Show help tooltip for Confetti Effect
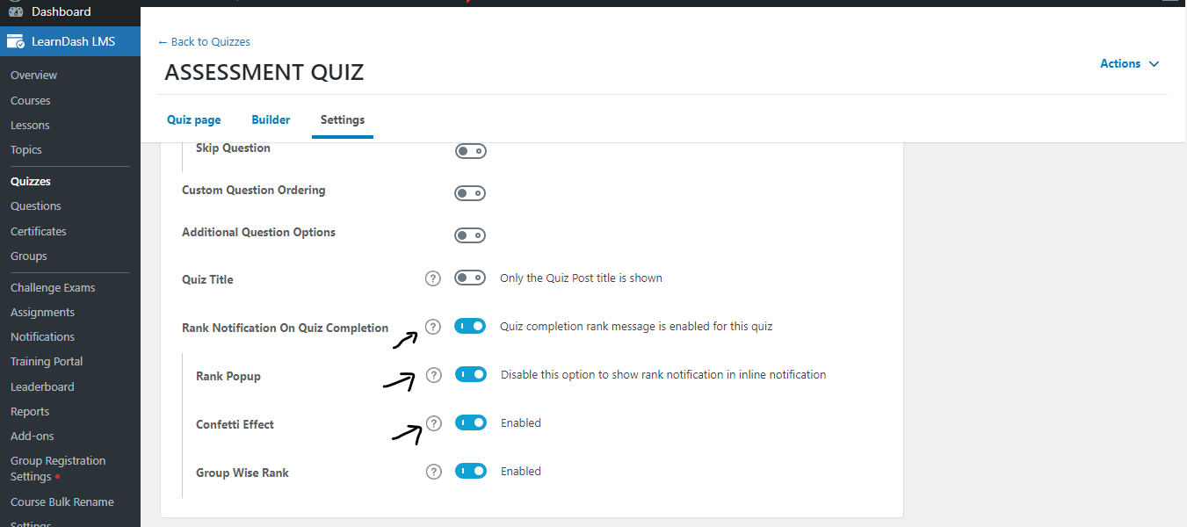This screenshot has width=1187, height=527. [x=433, y=423]
